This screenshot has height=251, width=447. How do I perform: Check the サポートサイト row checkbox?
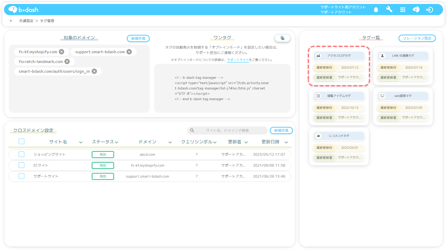[x=22, y=176]
